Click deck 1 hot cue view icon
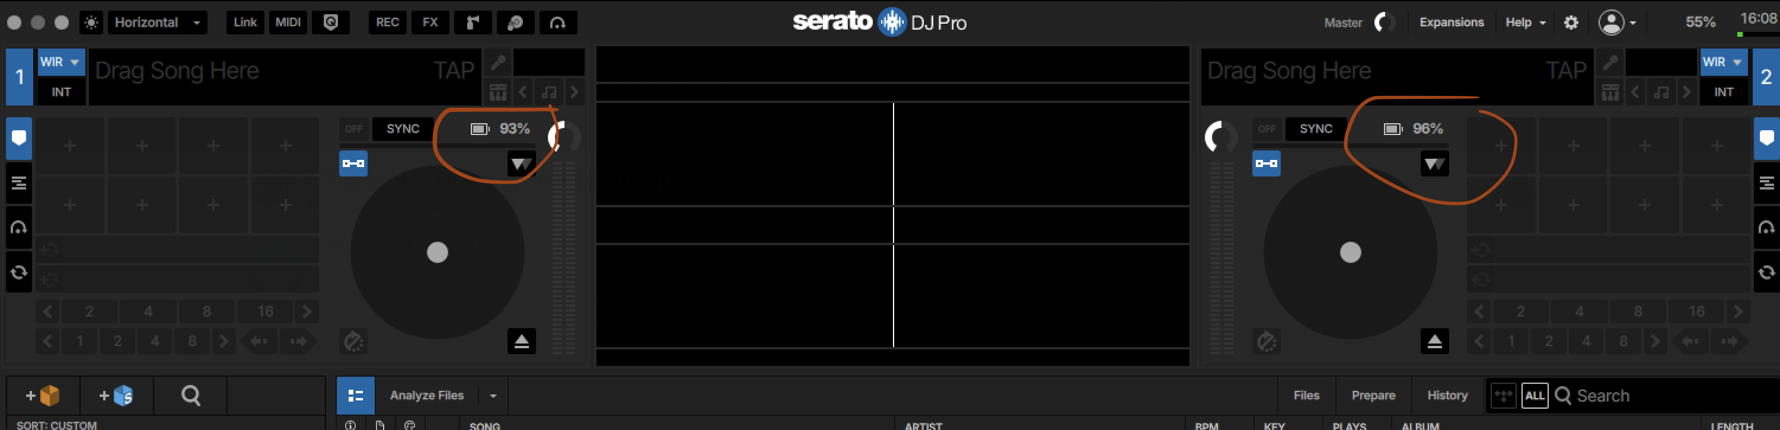 tap(18, 138)
